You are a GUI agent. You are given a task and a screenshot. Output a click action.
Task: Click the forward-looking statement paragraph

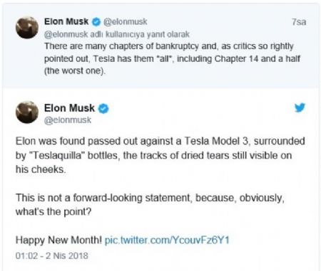tap(150, 205)
